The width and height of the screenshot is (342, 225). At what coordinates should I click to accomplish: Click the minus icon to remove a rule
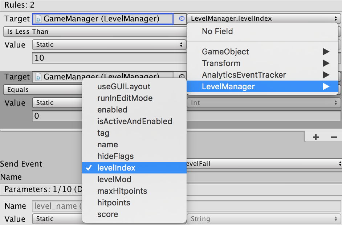pyautogui.click(x=334, y=137)
